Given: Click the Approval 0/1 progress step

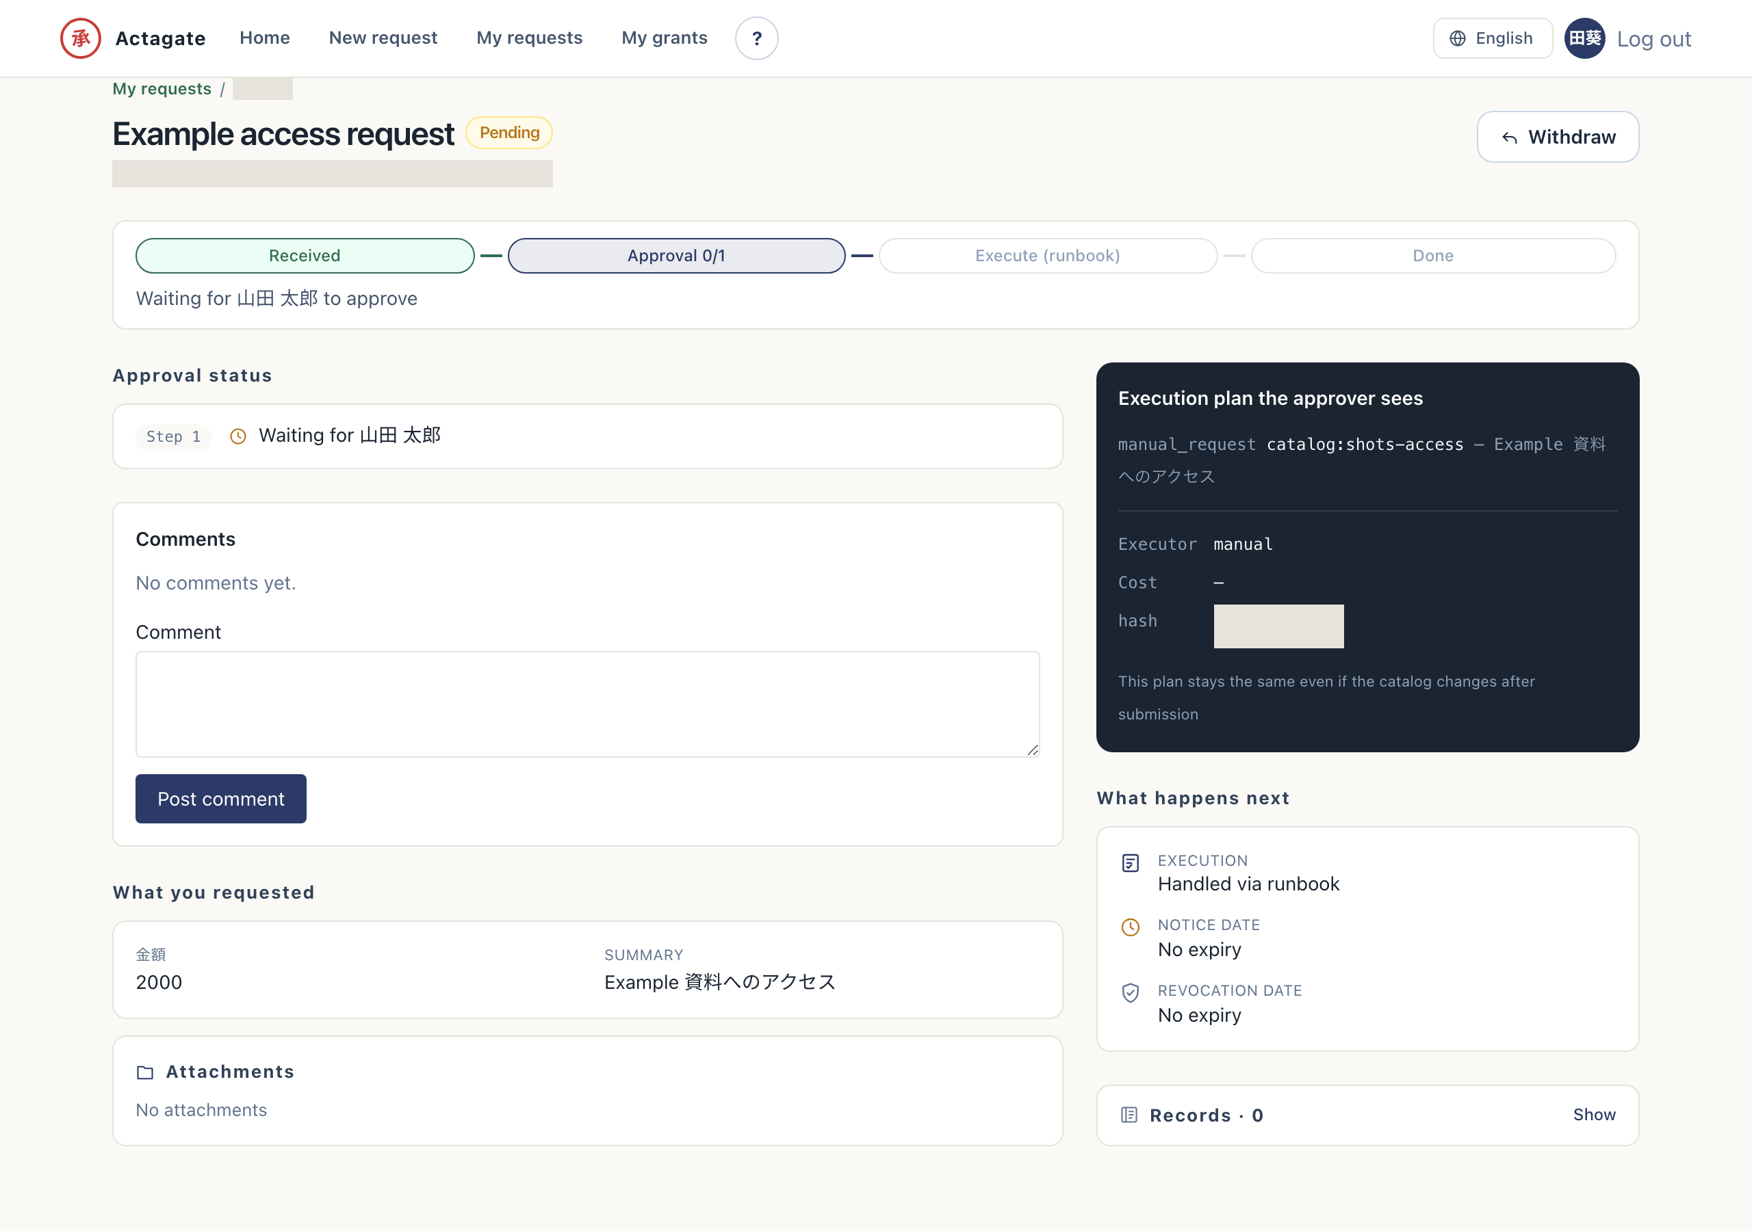Looking at the screenshot, I should click(x=676, y=256).
